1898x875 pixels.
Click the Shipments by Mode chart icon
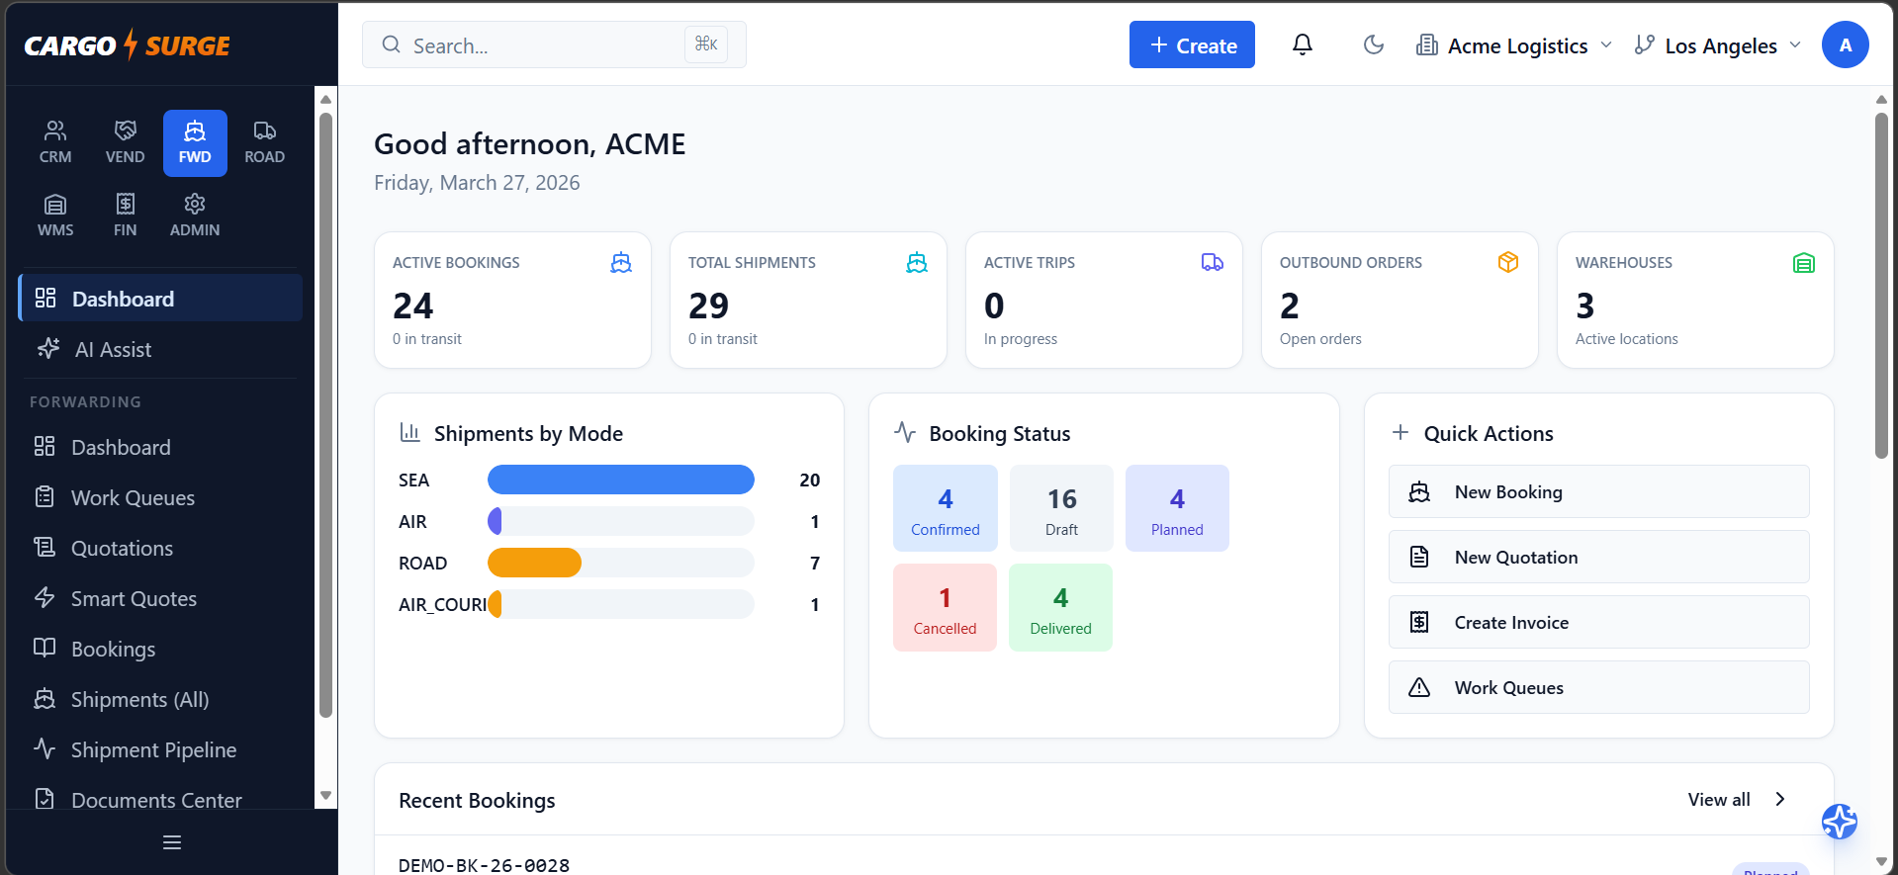tap(409, 432)
